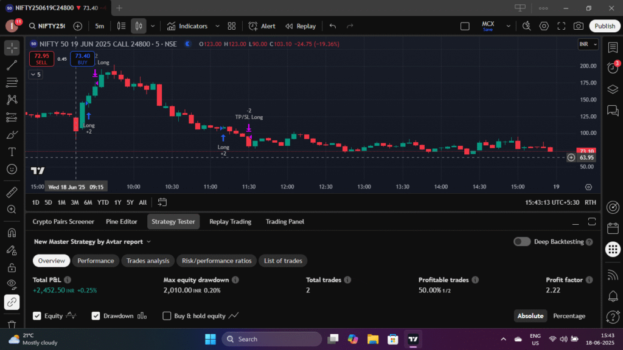The height and width of the screenshot is (350, 623).
Task: Click the 73.40 BUY button
Action: pyautogui.click(x=82, y=59)
